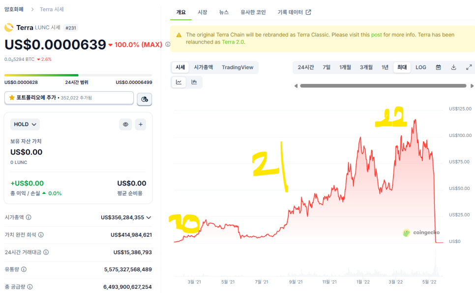Toggle LOG scale on the chart
475x293 pixels.
click(421, 67)
